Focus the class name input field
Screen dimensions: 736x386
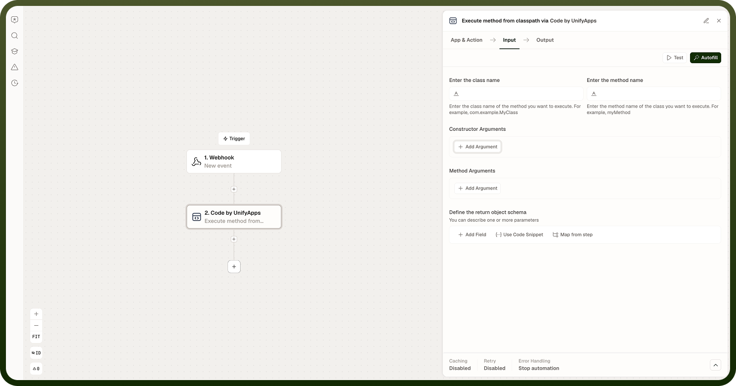pyautogui.click(x=516, y=94)
